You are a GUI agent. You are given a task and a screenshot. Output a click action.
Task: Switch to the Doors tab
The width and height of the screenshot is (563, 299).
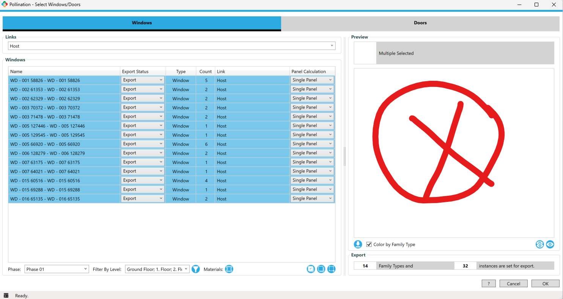[420, 23]
